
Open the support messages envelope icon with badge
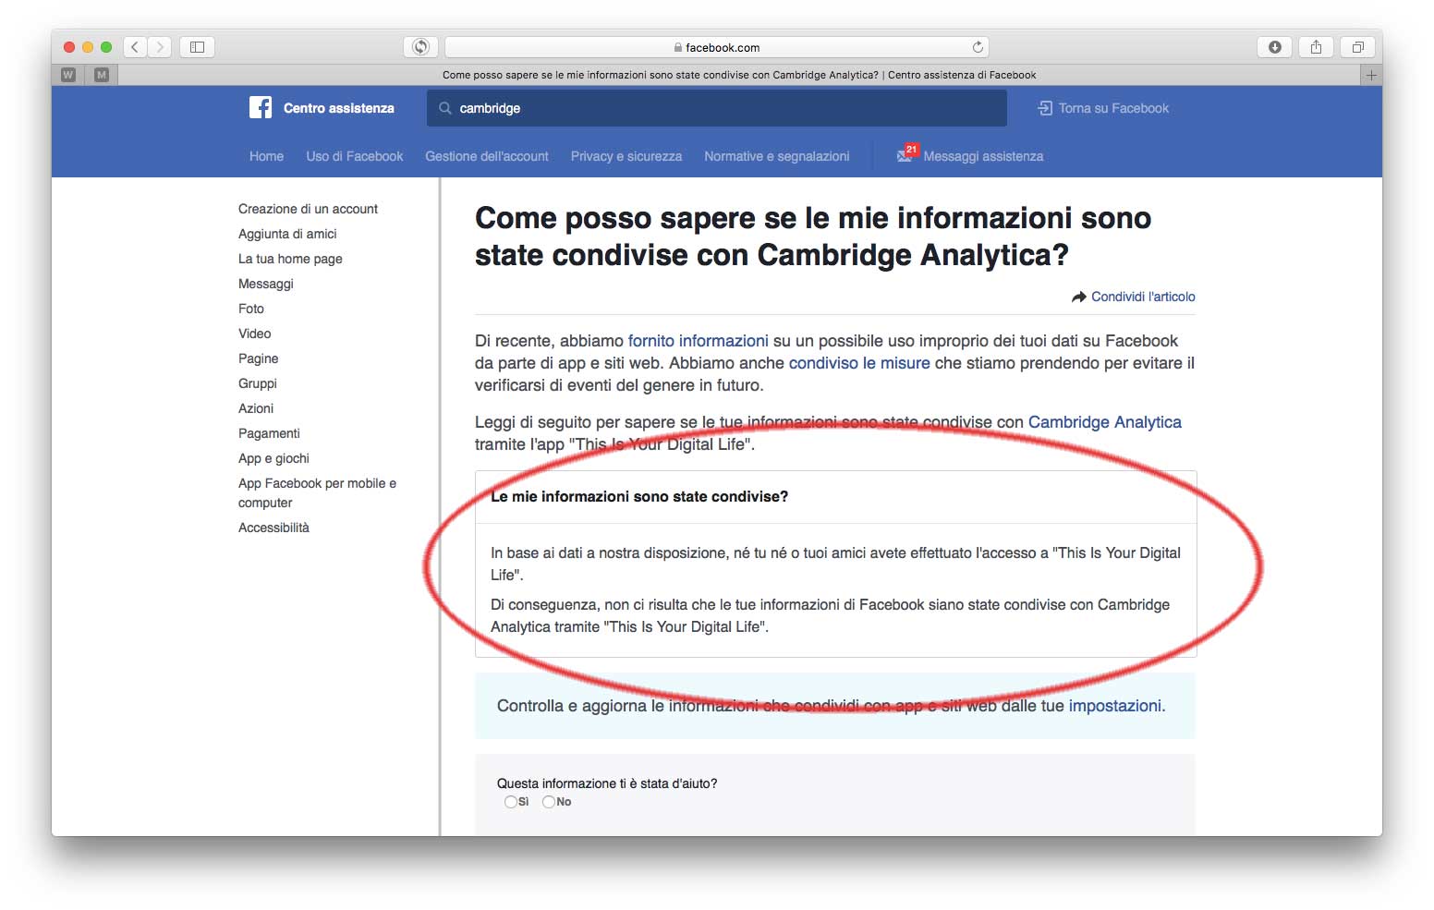pos(906,154)
